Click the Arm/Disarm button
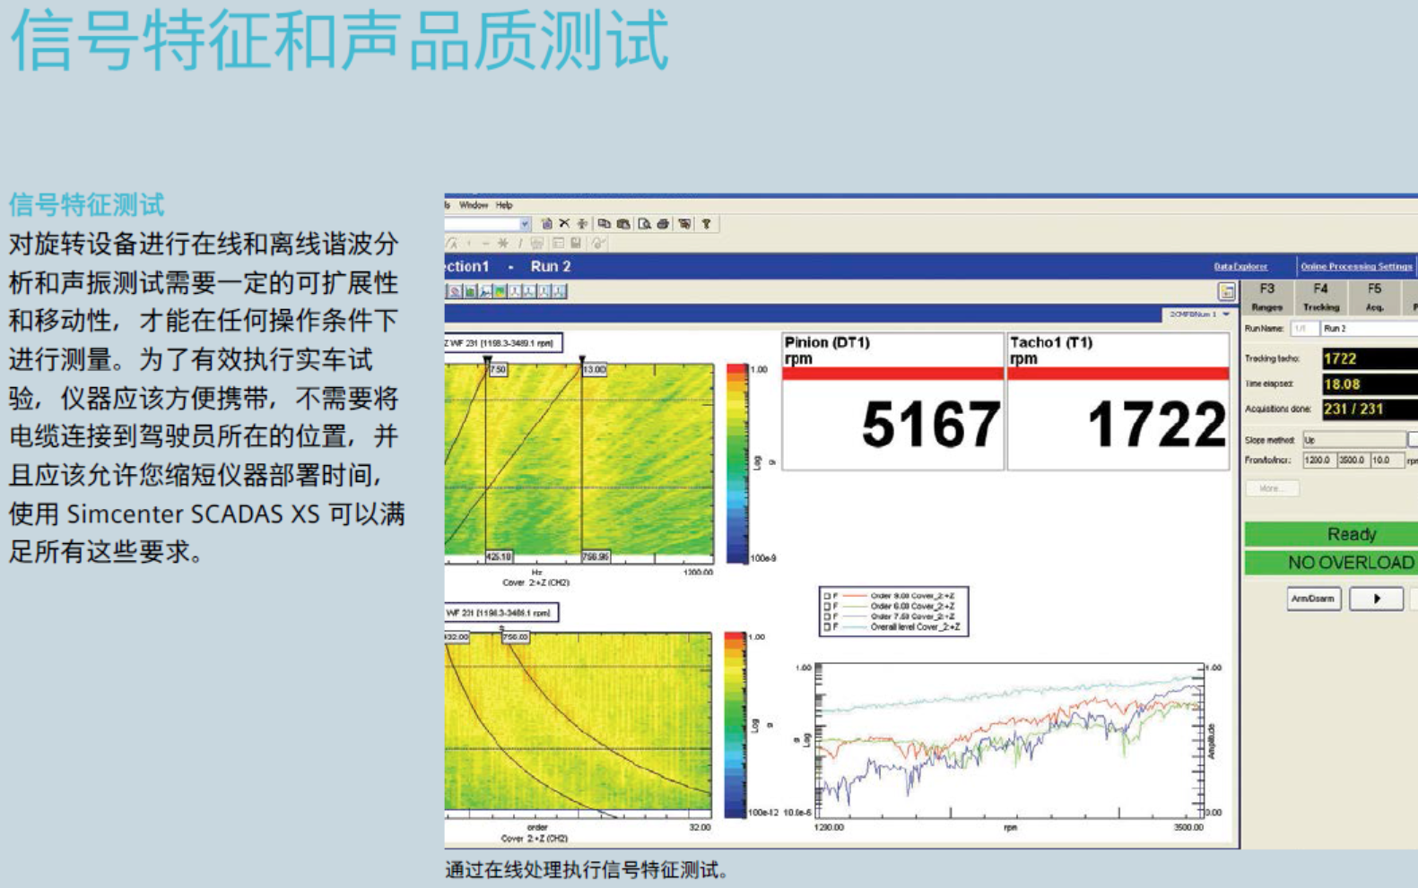 pos(1313,599)
